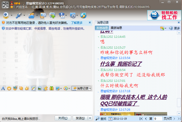Viewport: 182px width, 122px height.
Task: Dismiss the login region warning bar
Action: pos(90,22)
